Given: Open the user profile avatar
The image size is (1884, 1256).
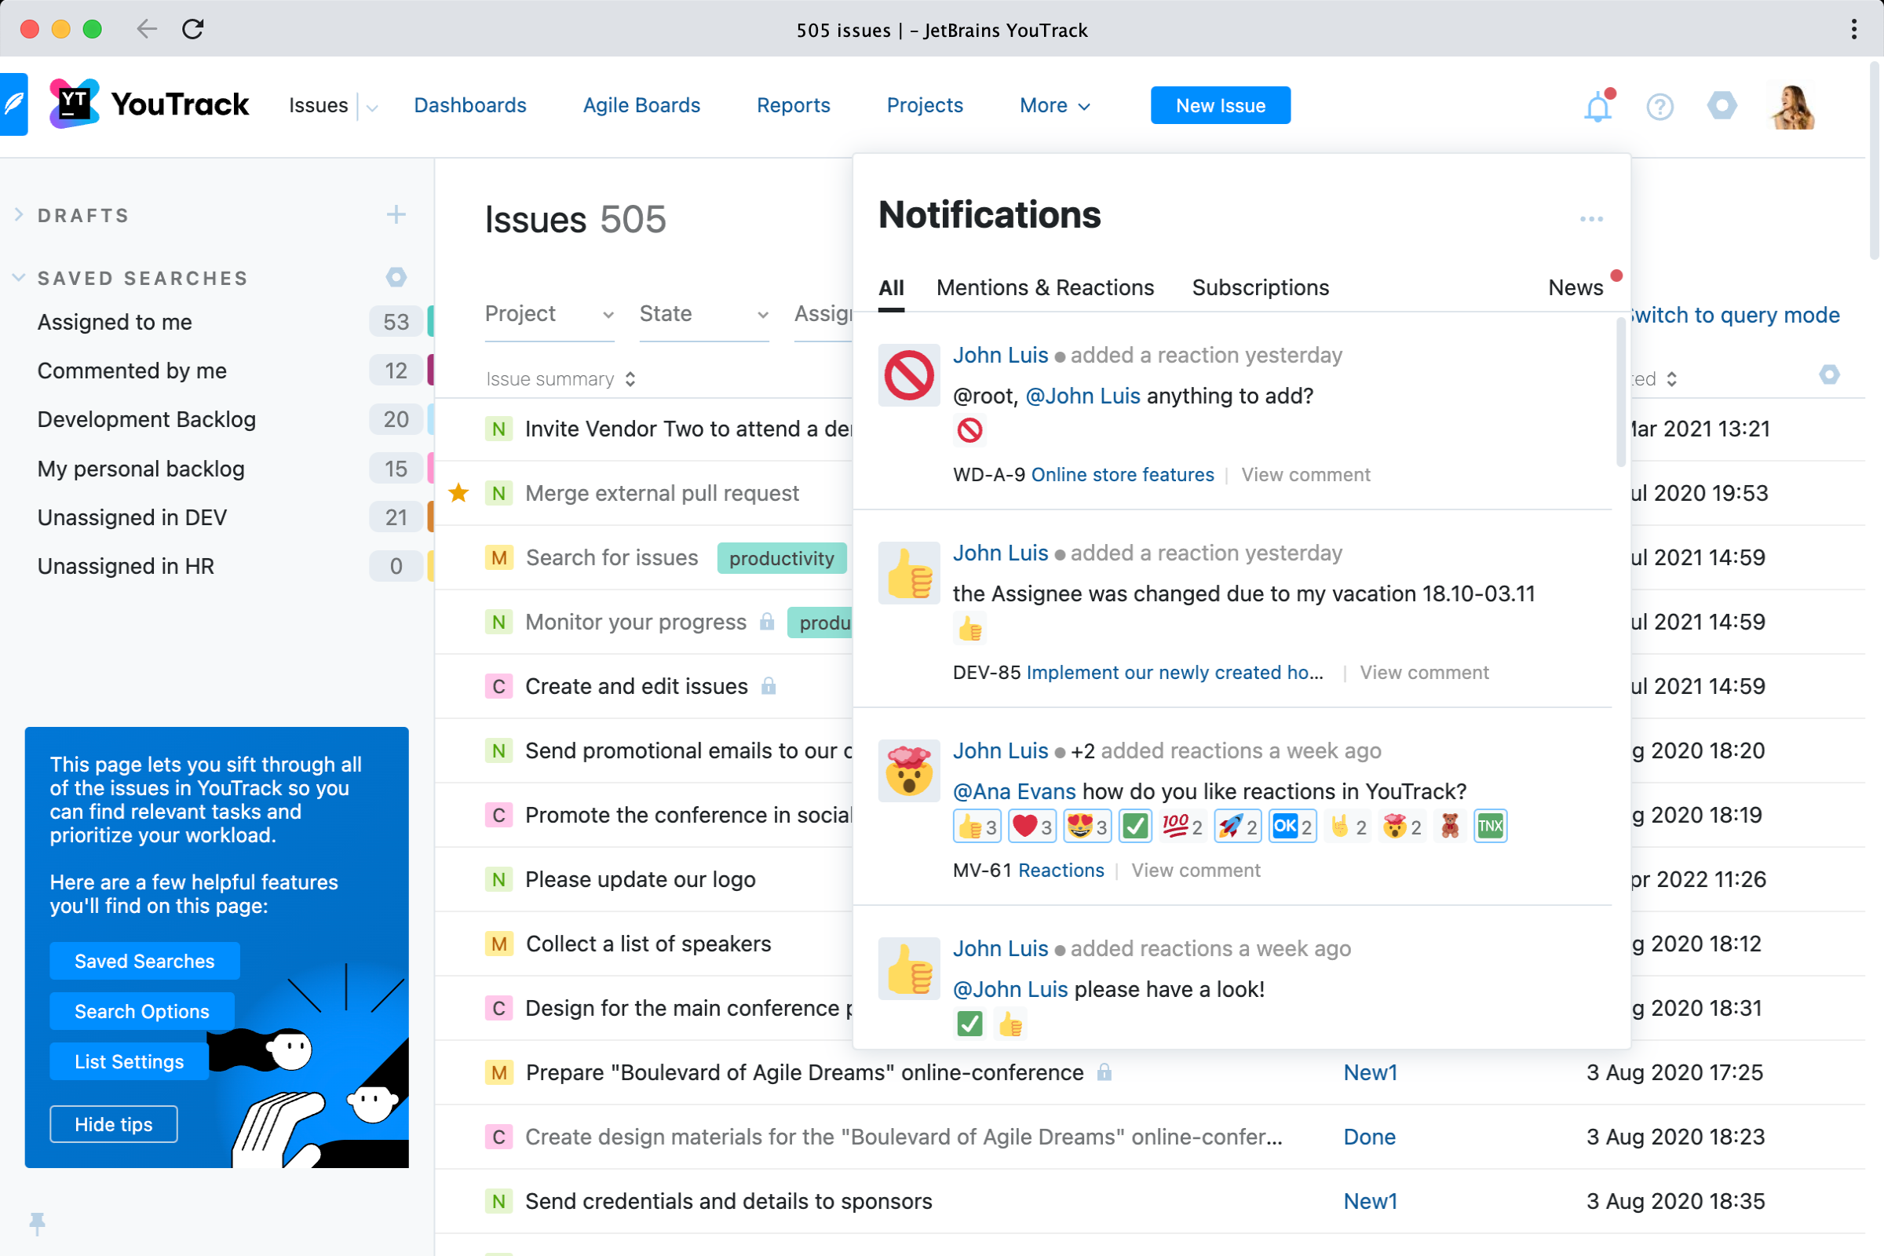Looking at the screenshot, I should (x=1792, y=107).
